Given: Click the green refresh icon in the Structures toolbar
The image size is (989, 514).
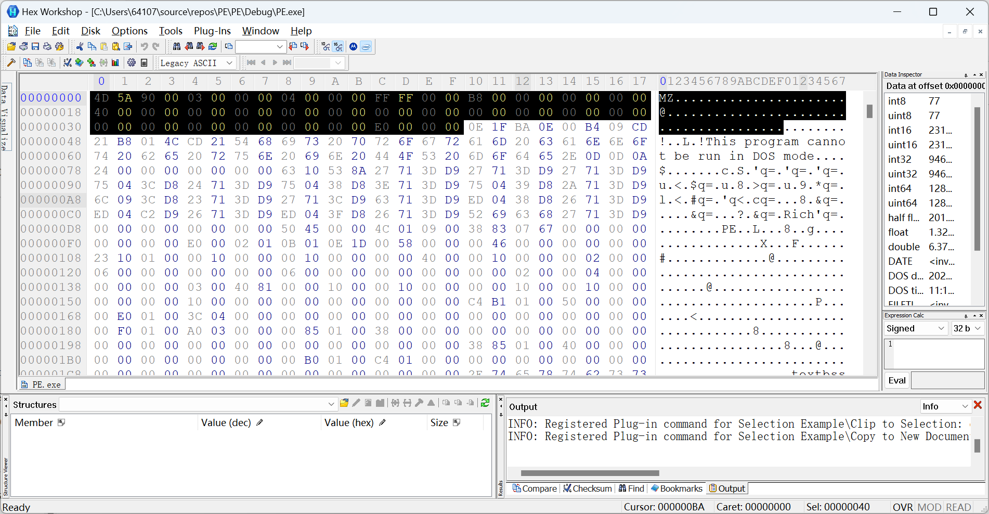Looking at the screenshot, I should [485, 403].
